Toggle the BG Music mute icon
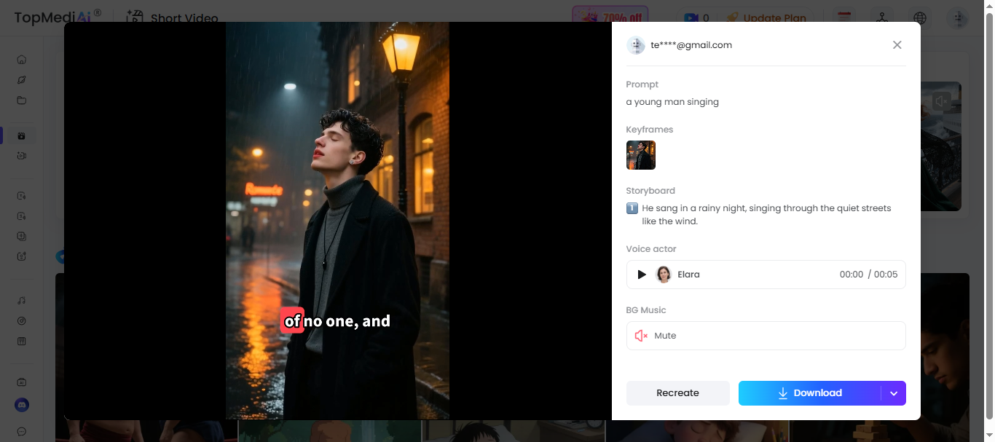The width and height of the screenshot is (995, 442). click(641, 336)
